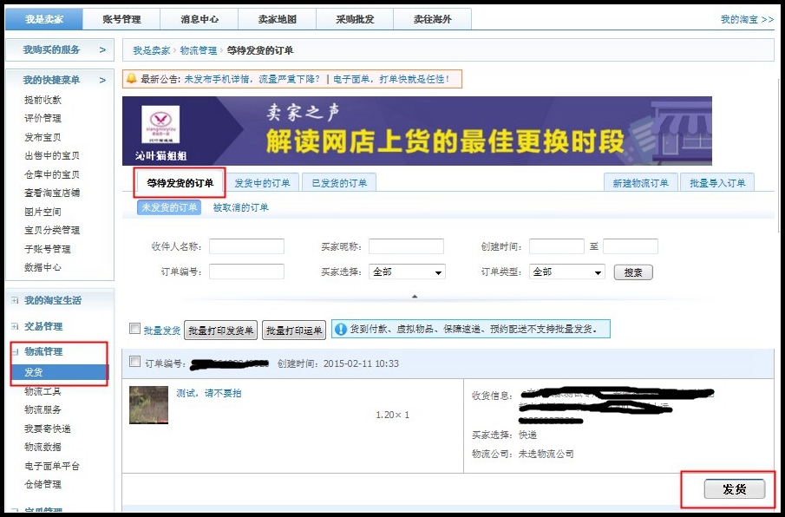Image resolution: width=785 pixels, height=517 pixels.
Task: Collapse 物流管理 tree icon
Action: pos(15,352)
